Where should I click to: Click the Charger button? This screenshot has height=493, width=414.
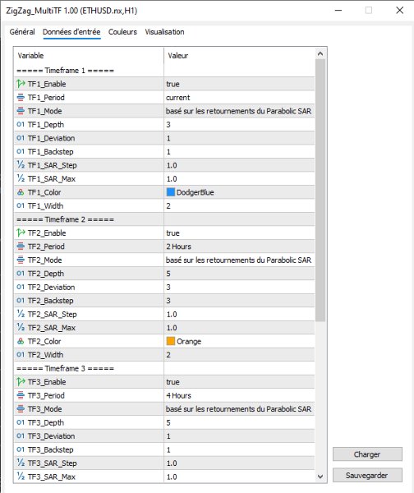pyautogui.click(x=367, y=454)
